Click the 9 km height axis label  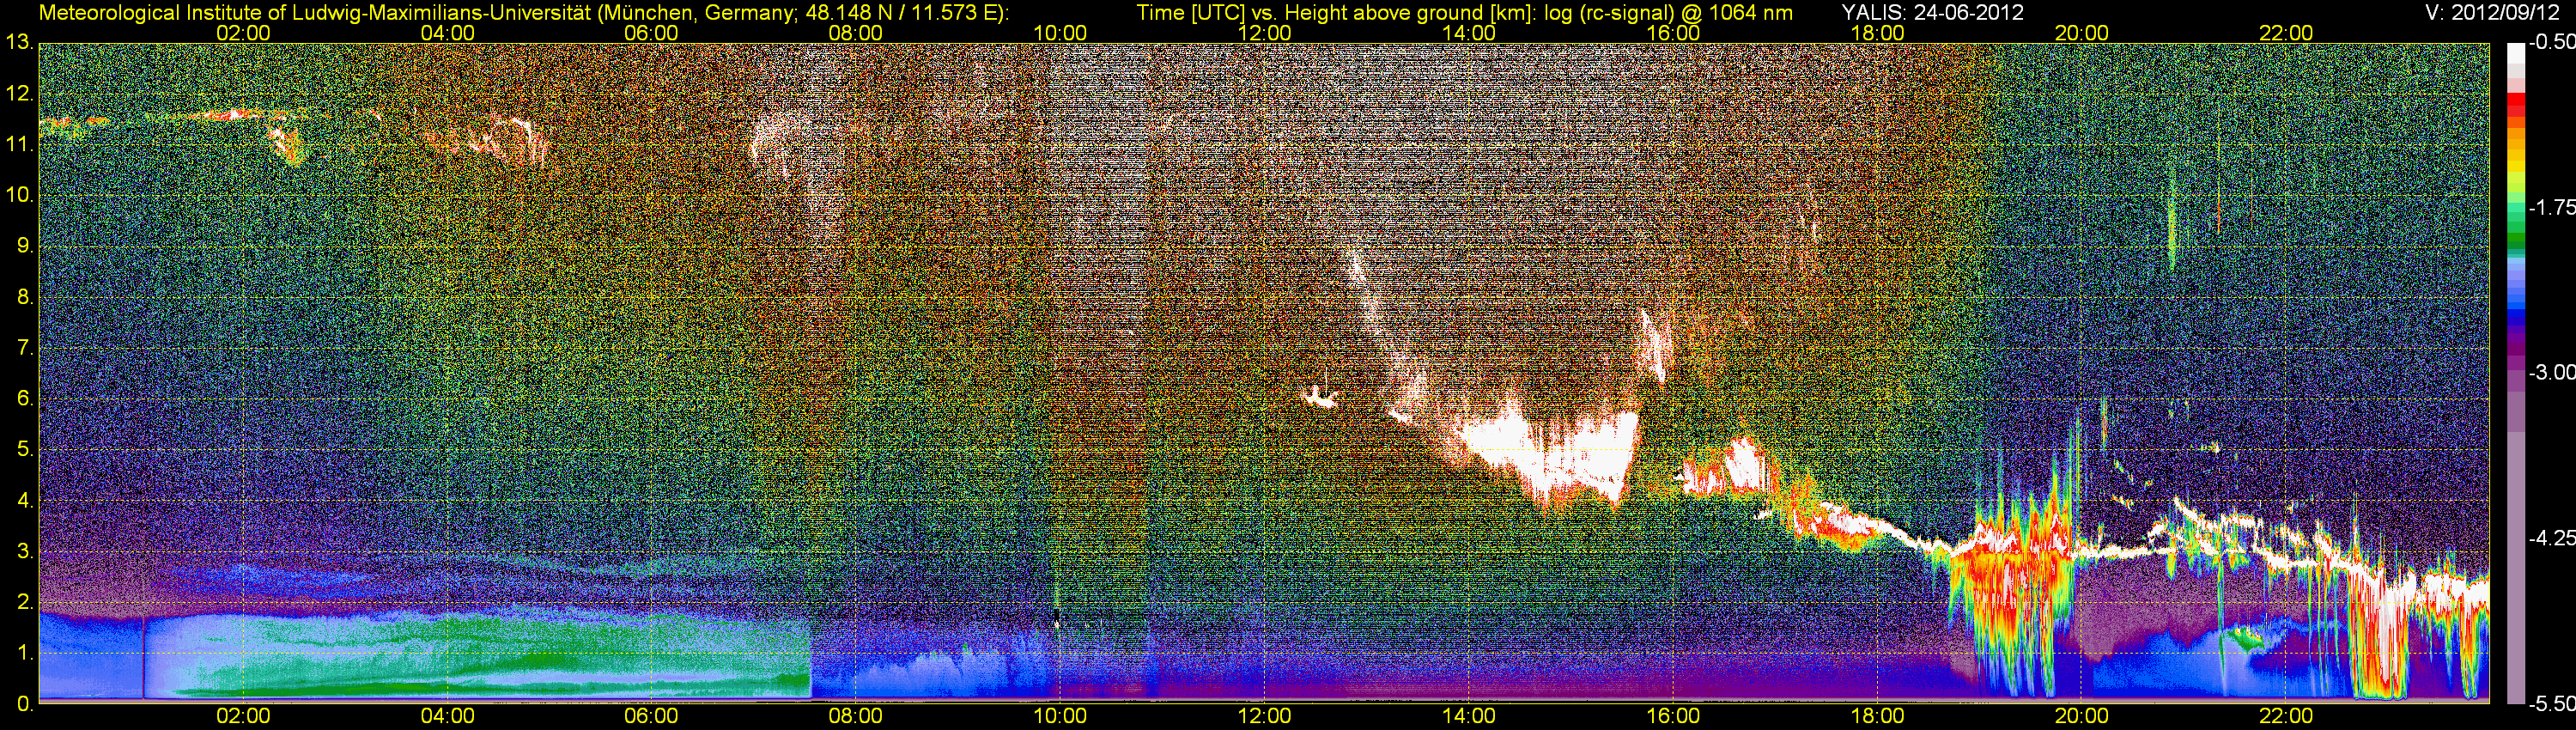click(x=24, y=246)
